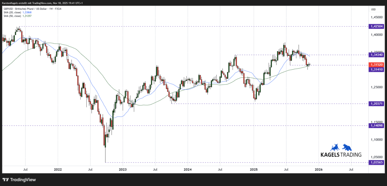The width and height of the screenshot is (387, 186).
Task: Open the FXCM data source selector
Action: point(58,9)
